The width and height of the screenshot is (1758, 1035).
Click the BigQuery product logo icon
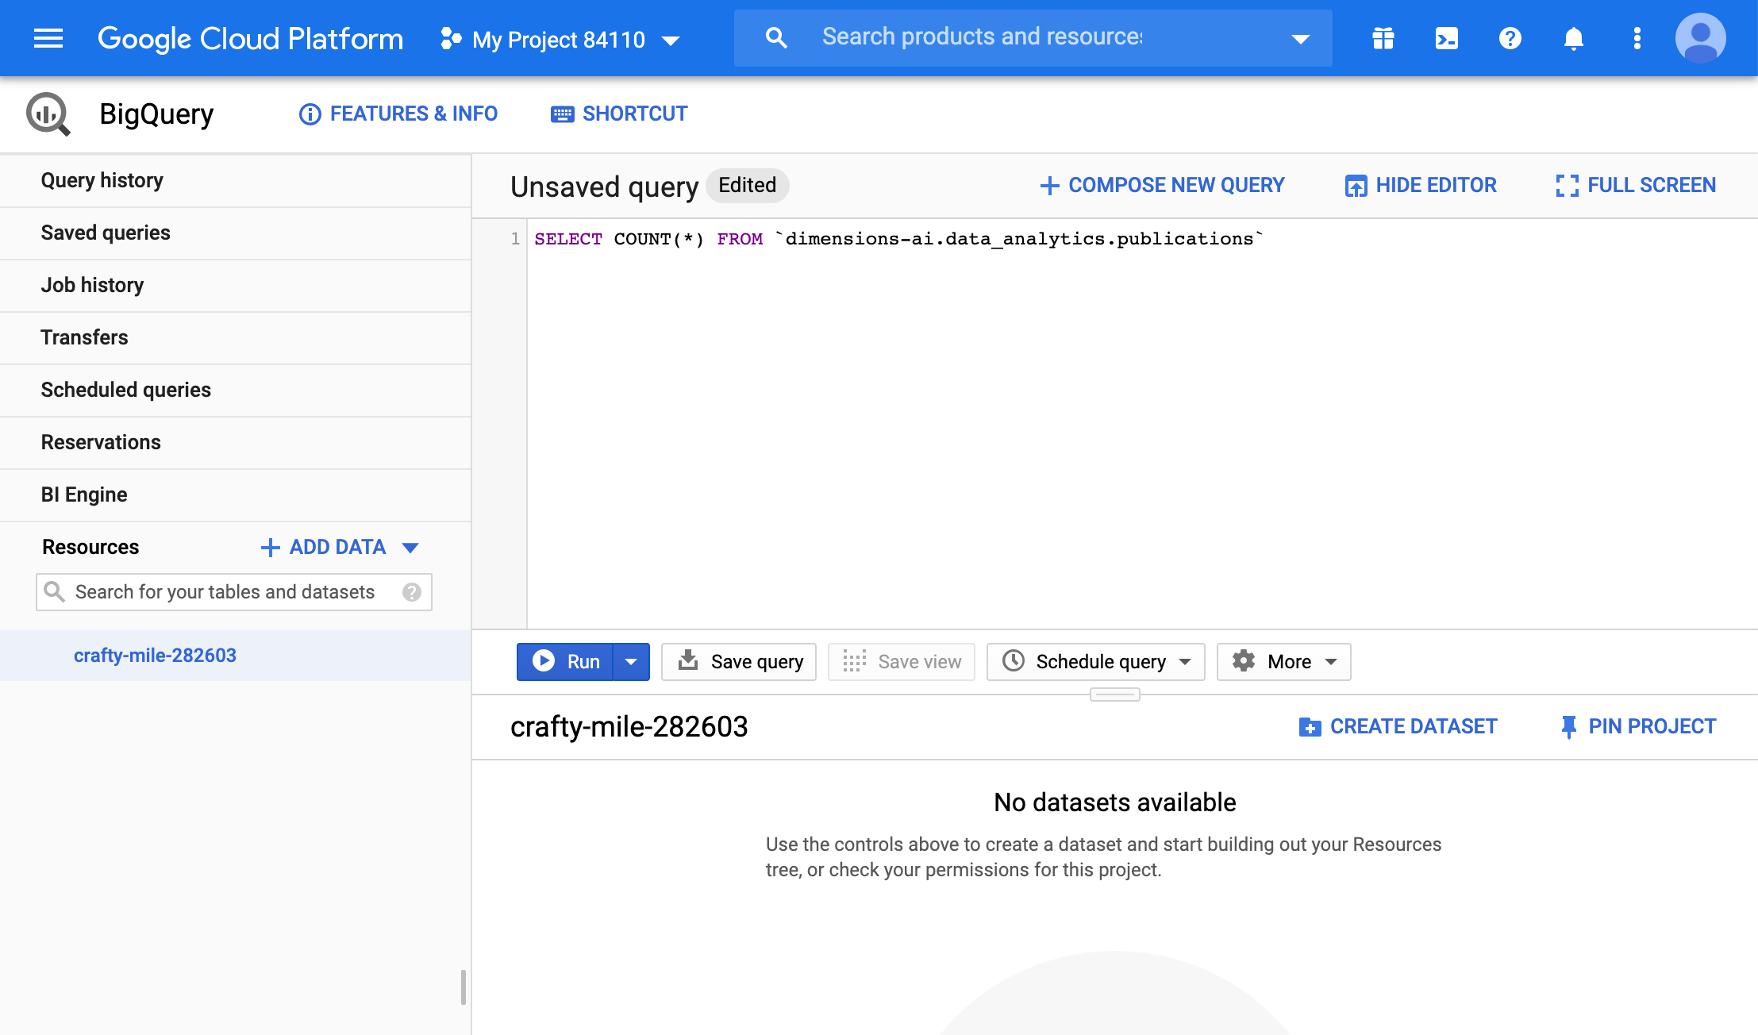48,114
